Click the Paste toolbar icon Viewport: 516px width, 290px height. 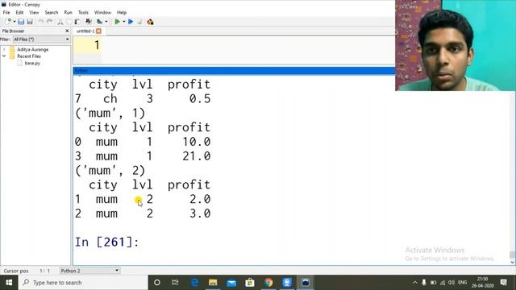point(77,22)
